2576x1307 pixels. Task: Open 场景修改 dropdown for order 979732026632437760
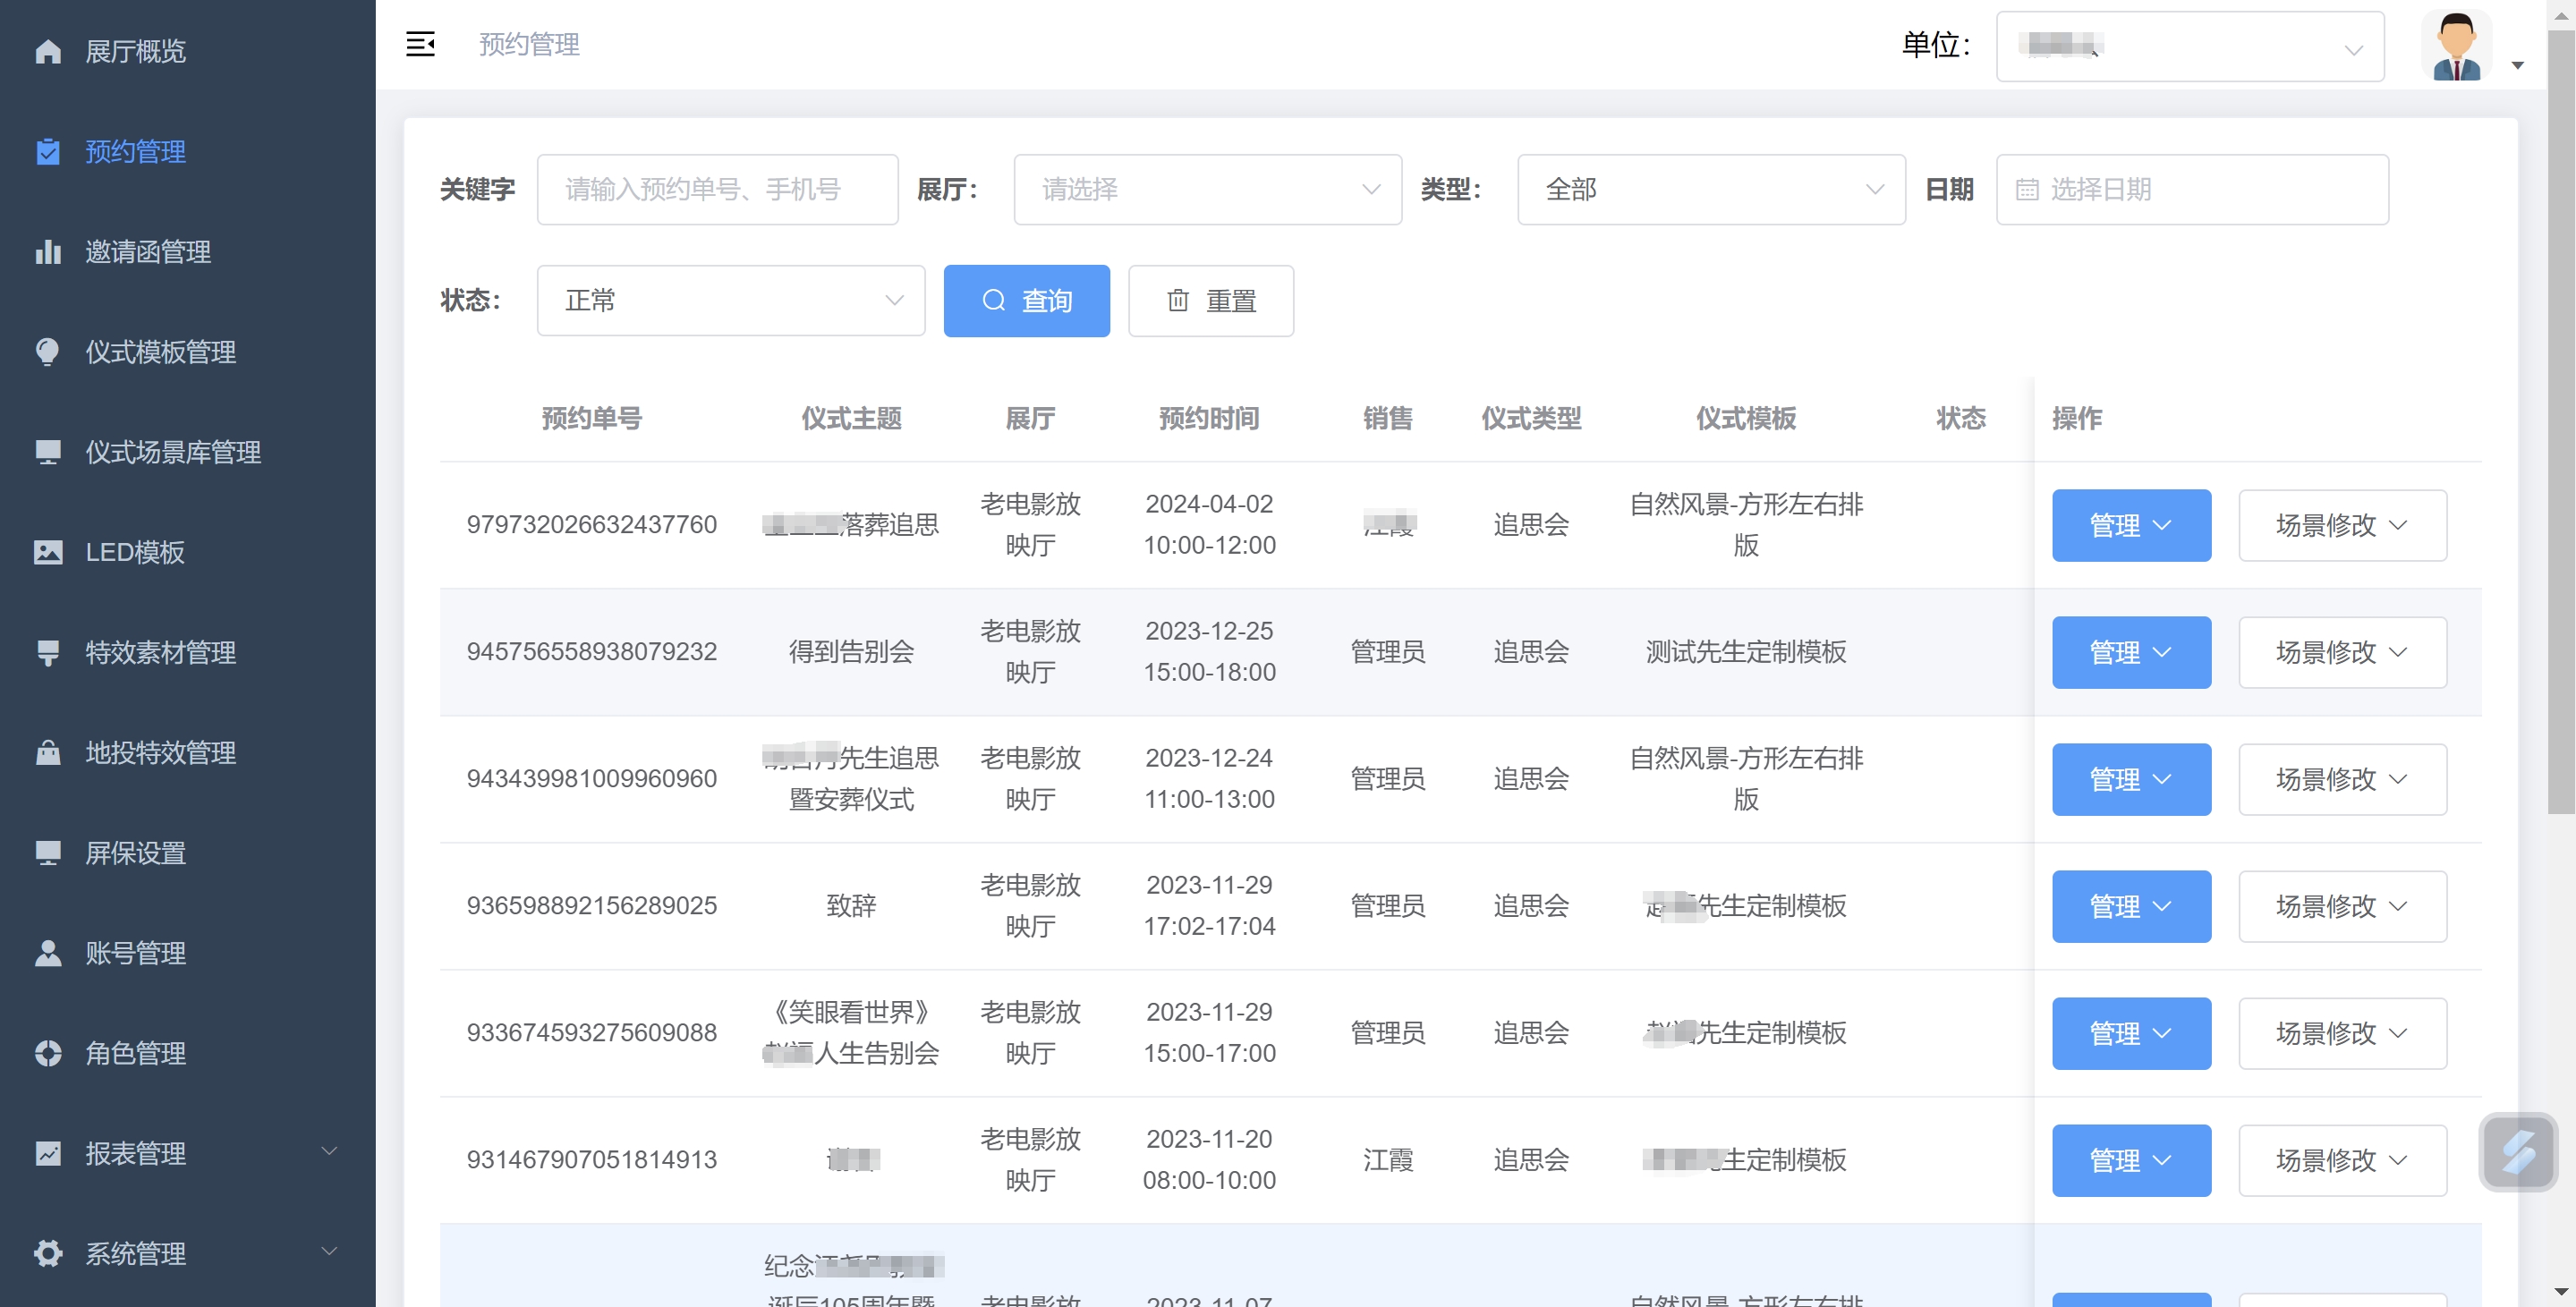coord(2342,525)
